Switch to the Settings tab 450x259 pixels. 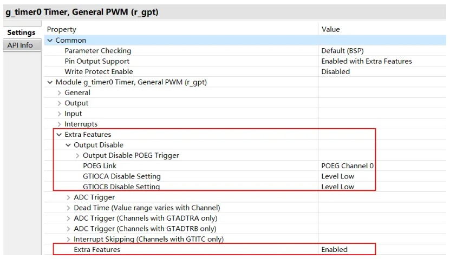point(21,32)
